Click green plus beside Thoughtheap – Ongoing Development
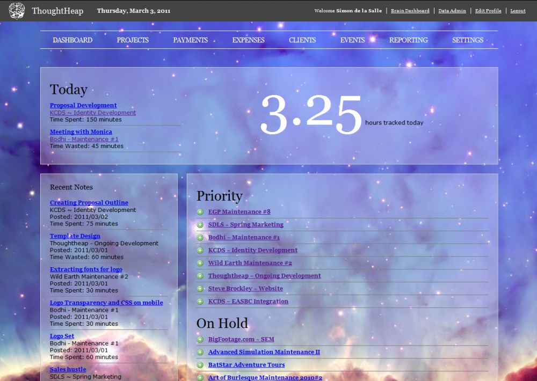537x381 pixels. (x=200, y=276)
